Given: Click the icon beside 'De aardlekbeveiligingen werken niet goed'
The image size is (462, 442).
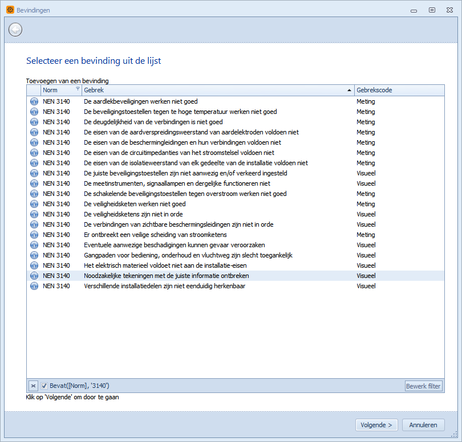Looking at the screenshot, I should 34,101.
